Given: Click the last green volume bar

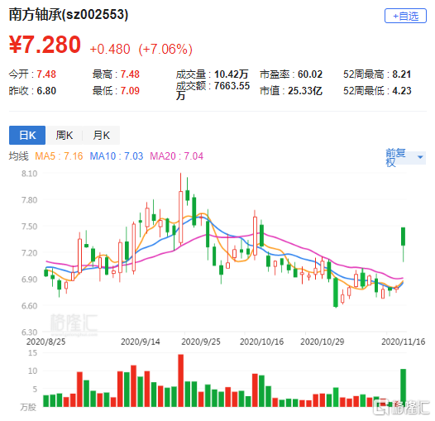Looking at the screenshot, I should pyautogui.click(x=403, y=388).
